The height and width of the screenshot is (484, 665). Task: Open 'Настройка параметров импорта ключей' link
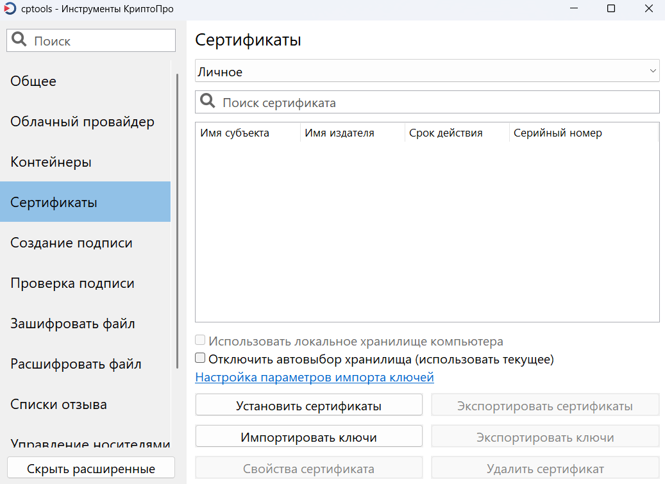tap(314, 377)
